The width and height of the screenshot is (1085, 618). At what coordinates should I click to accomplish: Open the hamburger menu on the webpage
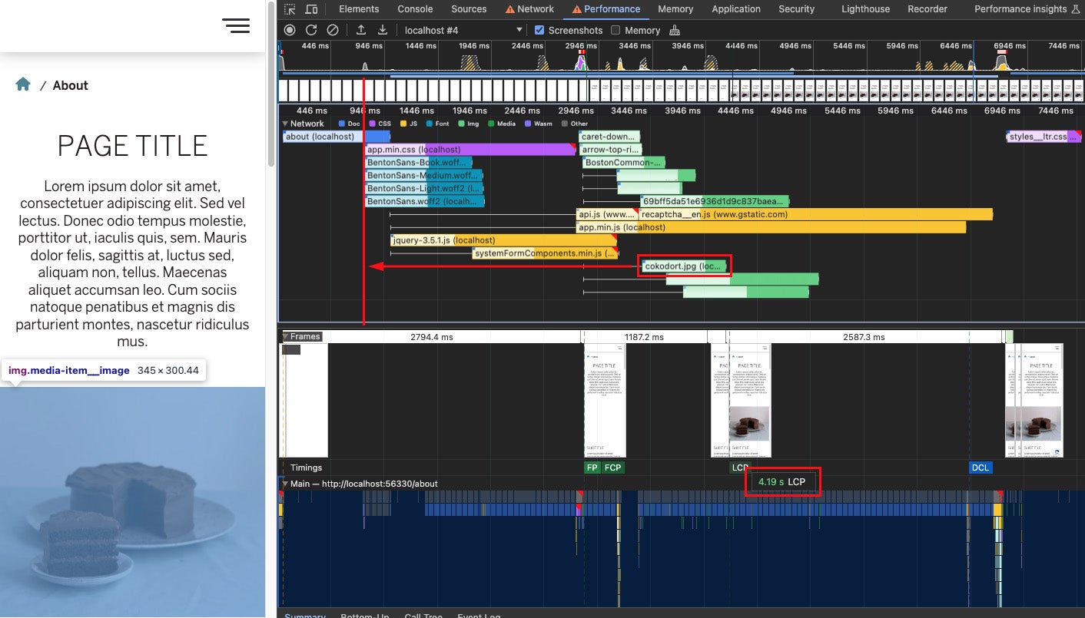[237, 25]
